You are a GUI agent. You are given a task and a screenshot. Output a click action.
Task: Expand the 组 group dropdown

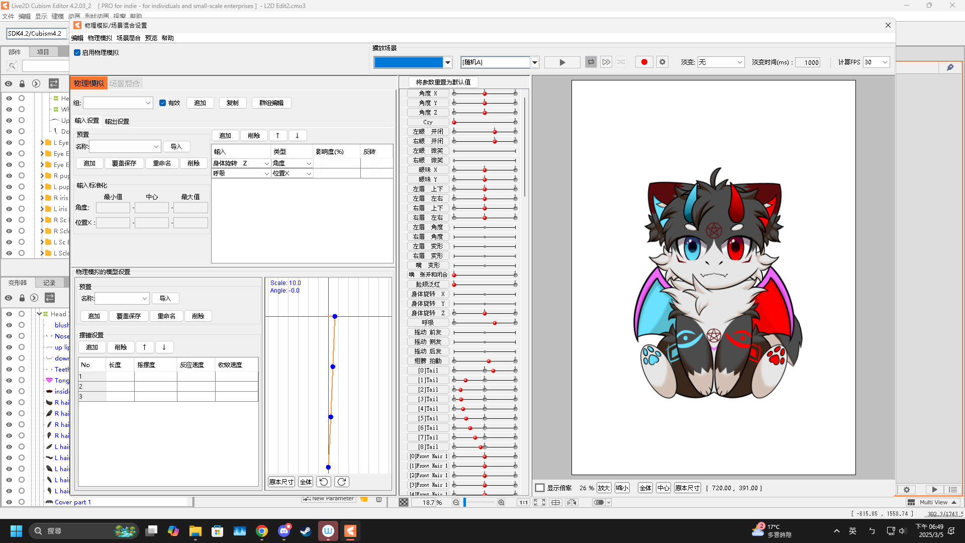(x=118, y=103)
